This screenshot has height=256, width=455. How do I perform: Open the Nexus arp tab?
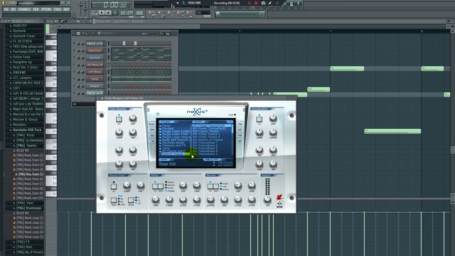(152, 135)
